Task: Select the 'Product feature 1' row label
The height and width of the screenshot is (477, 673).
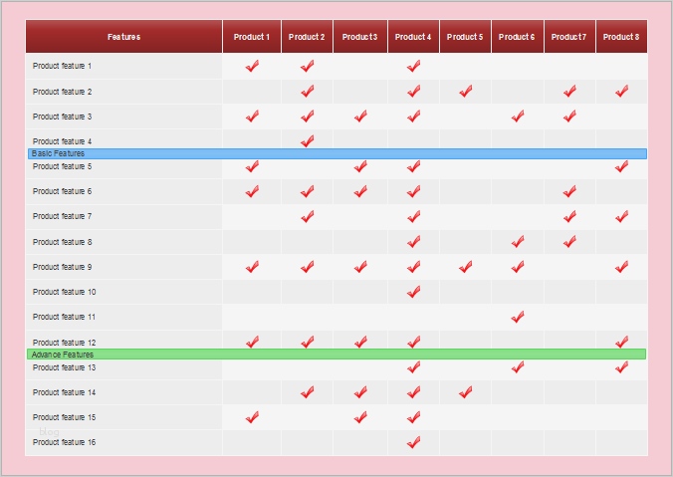Action: pos(62,66)
